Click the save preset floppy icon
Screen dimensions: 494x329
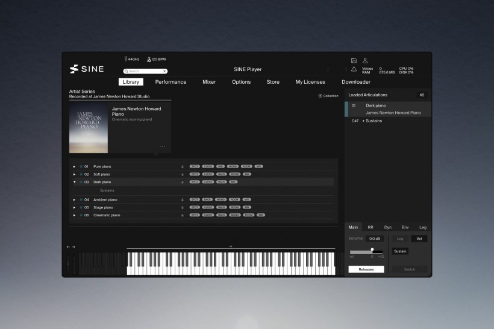pyautogui.click(x=354, y=60)
